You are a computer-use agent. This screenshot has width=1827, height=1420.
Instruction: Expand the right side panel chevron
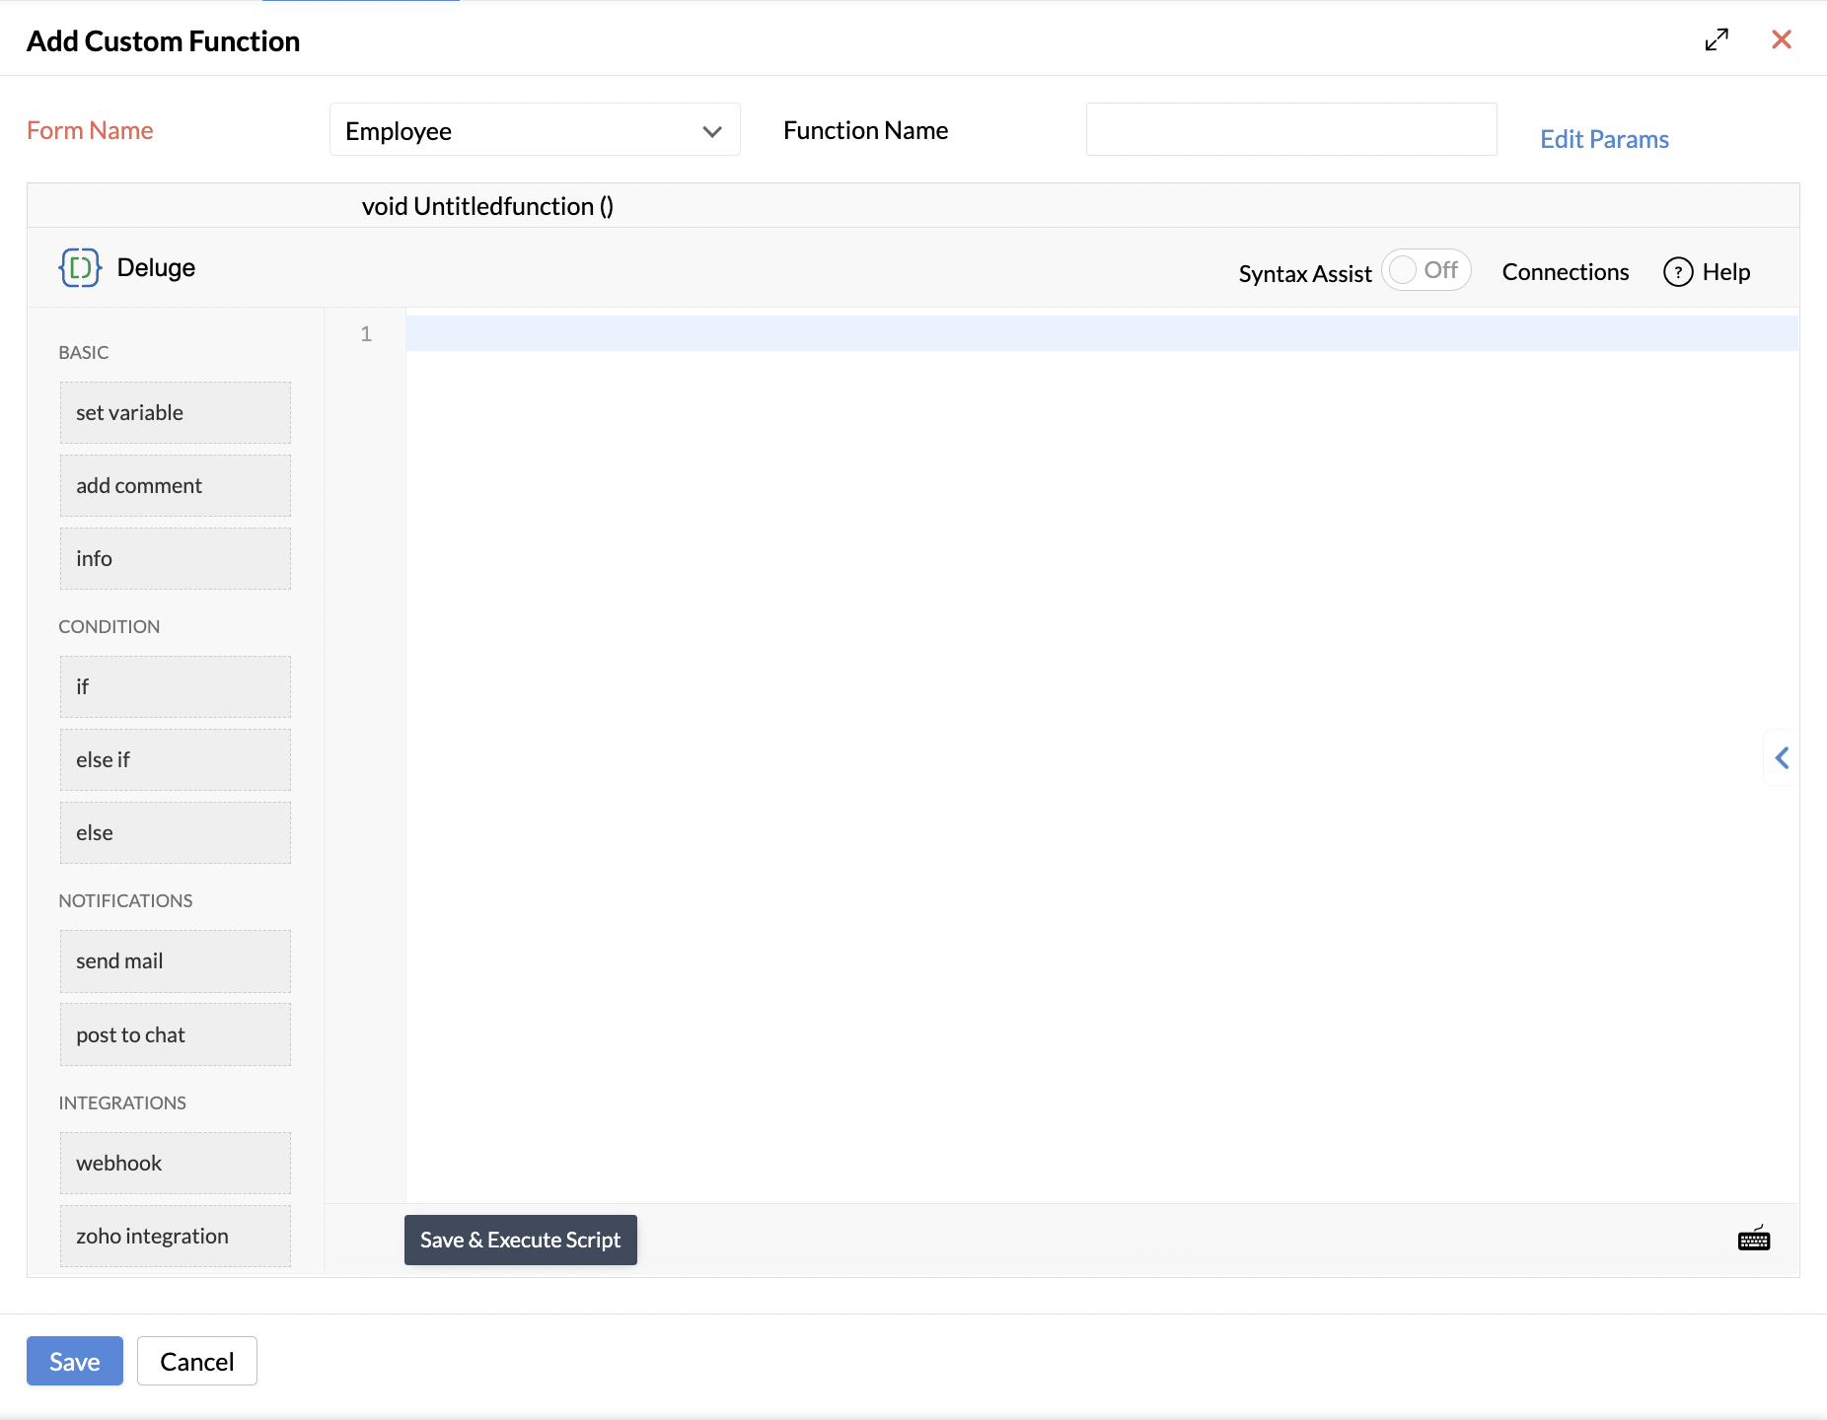tap(1782, 757)
